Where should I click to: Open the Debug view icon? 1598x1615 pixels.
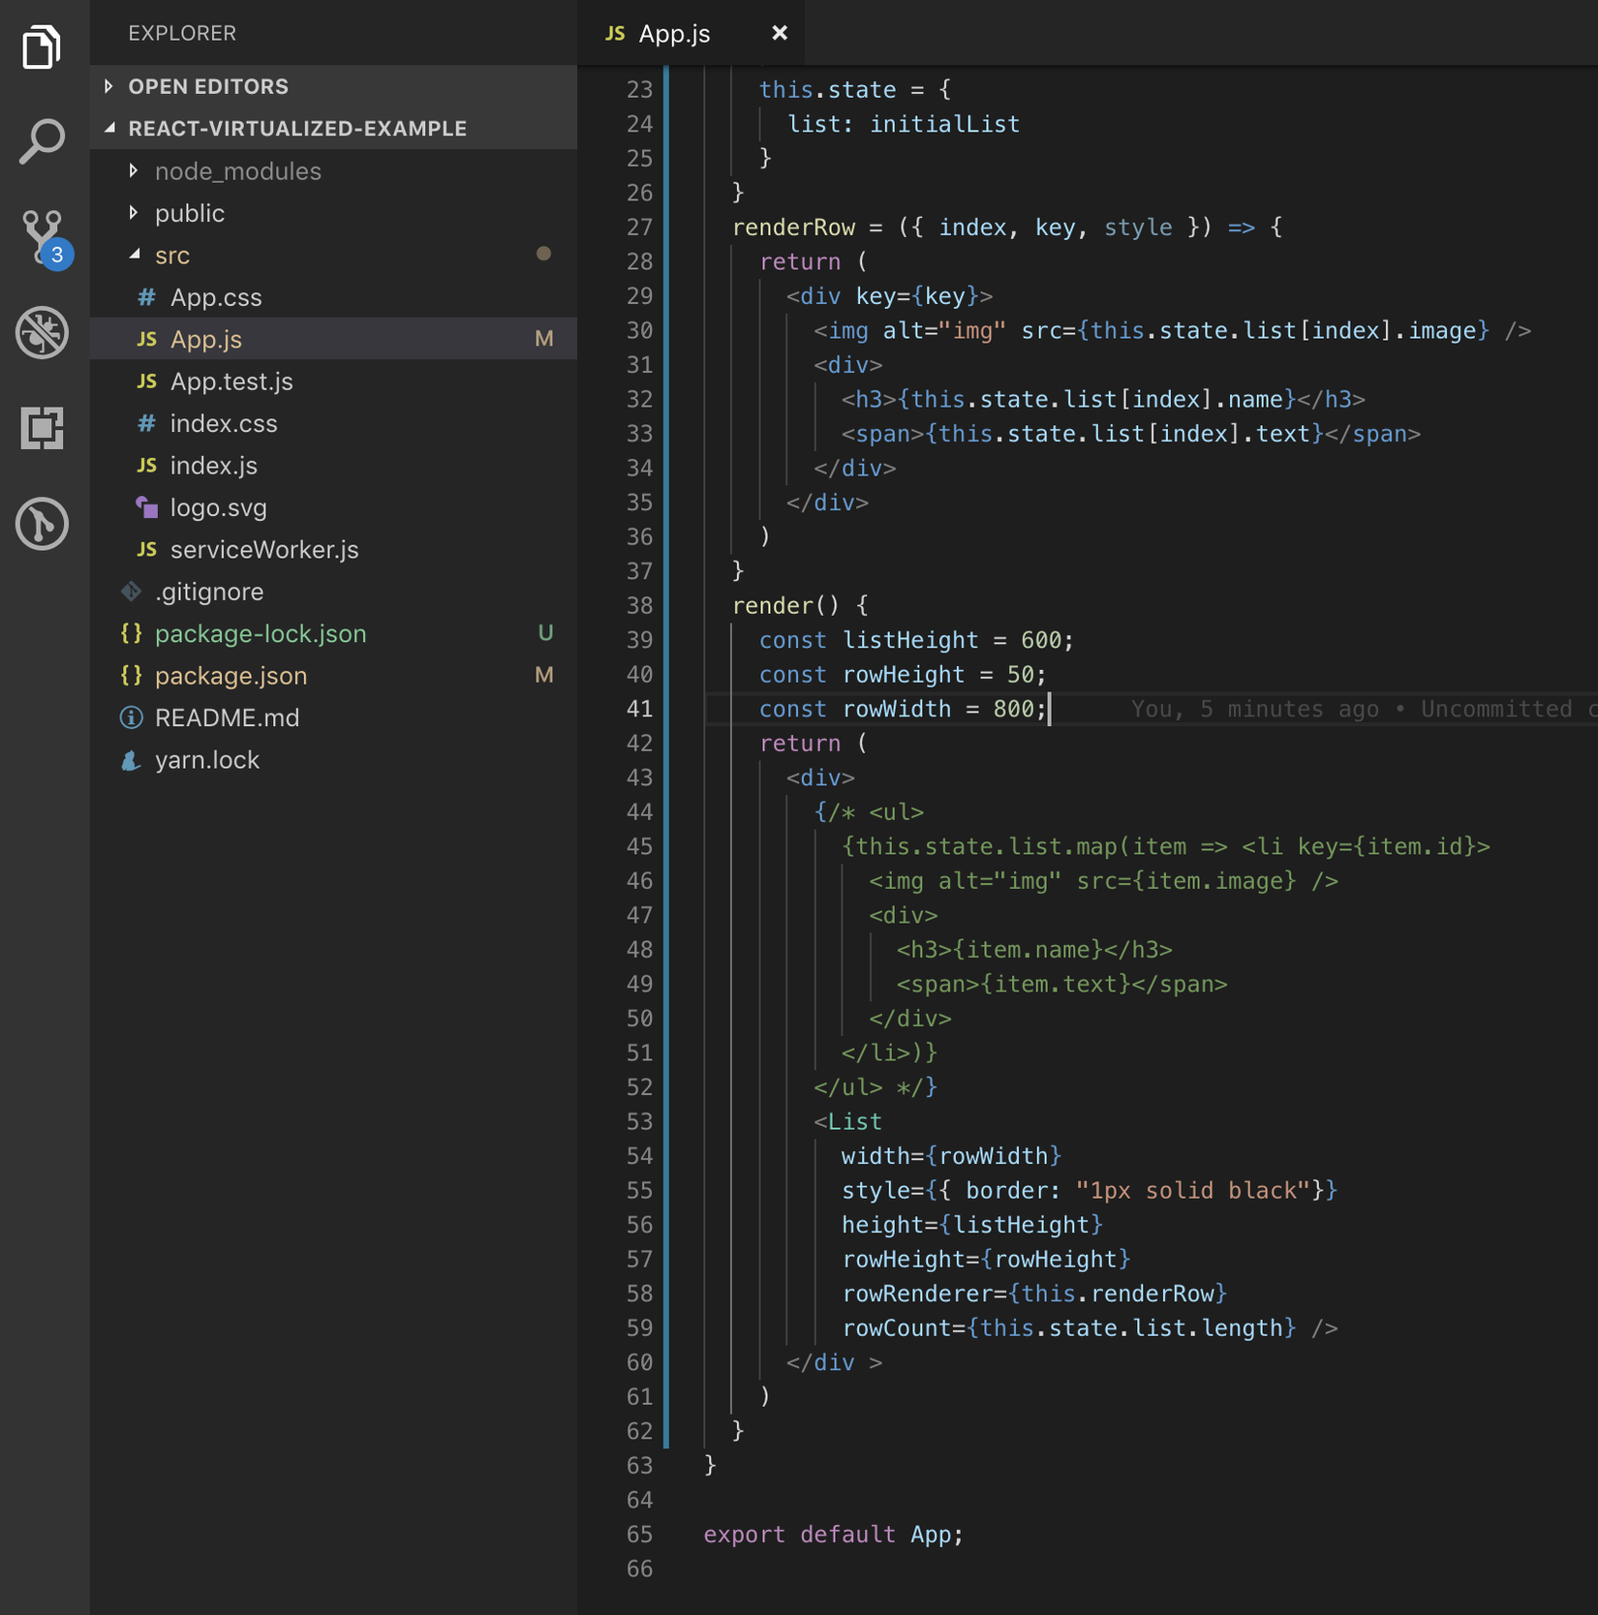[43, 332]
